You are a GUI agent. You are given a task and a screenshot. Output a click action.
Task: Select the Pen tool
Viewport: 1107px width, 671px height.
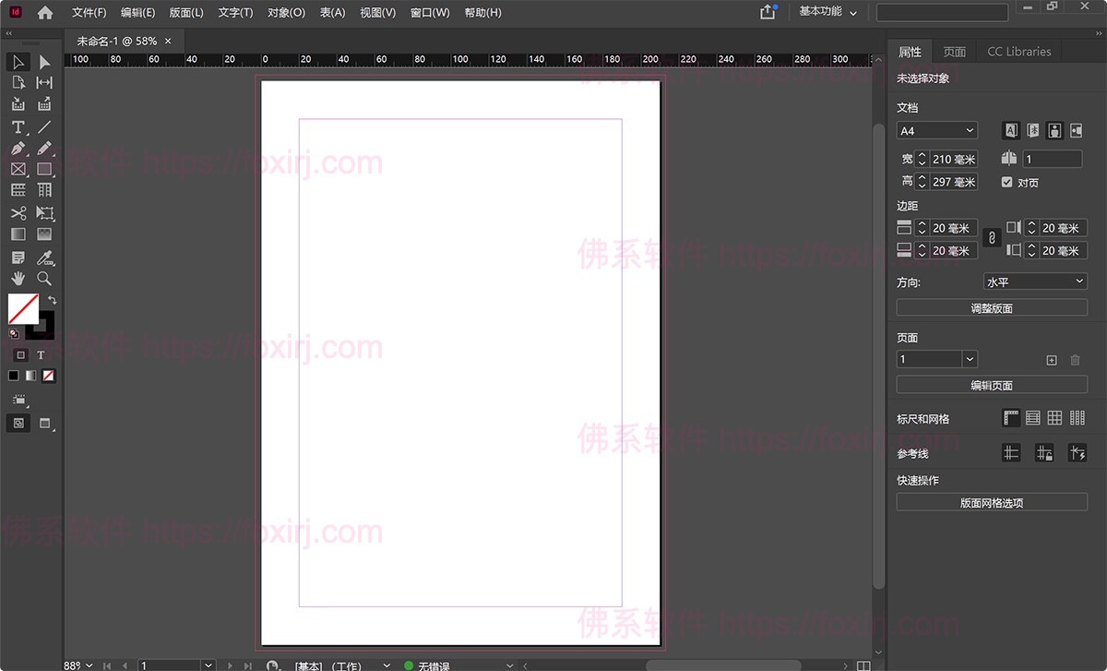pyautogui.click(x=18, y=149)
